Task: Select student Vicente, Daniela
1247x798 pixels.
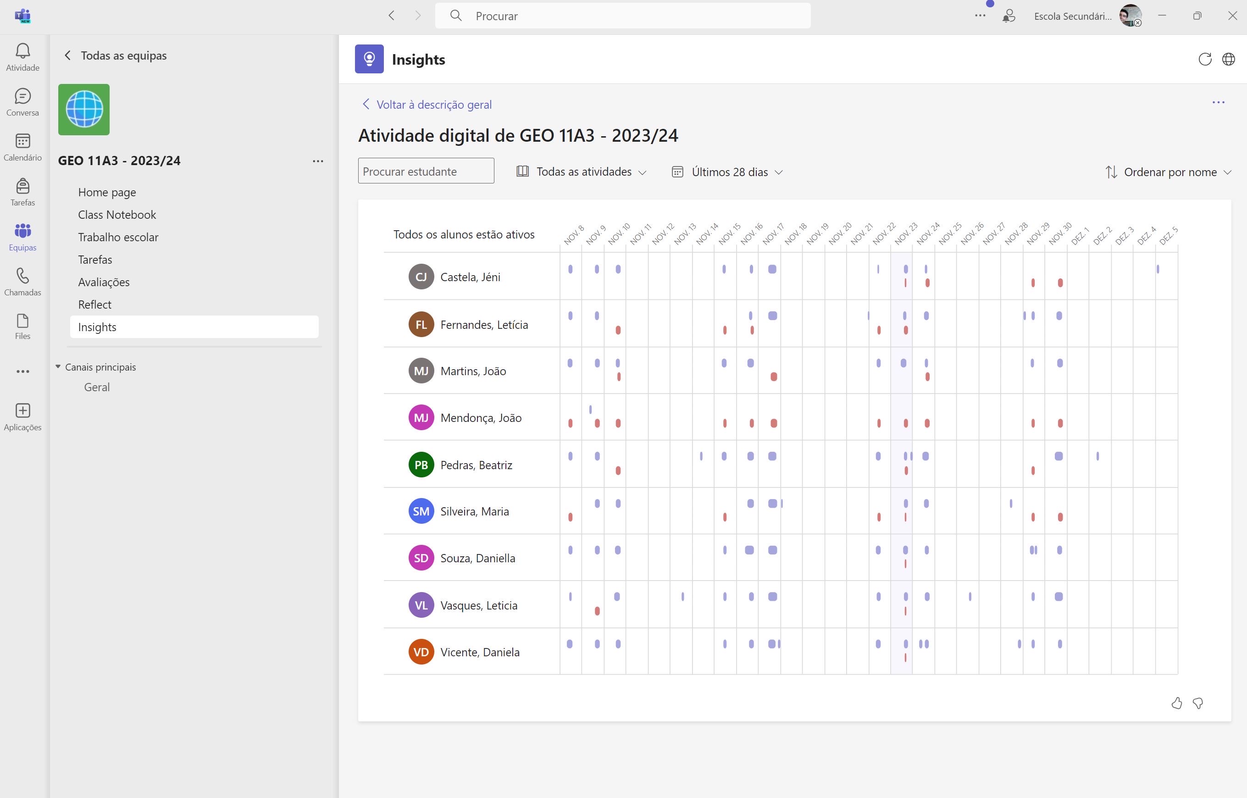Action: pos(480,652)
